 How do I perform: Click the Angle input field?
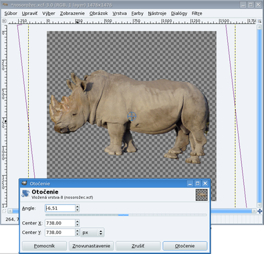(x=60, y=208)
